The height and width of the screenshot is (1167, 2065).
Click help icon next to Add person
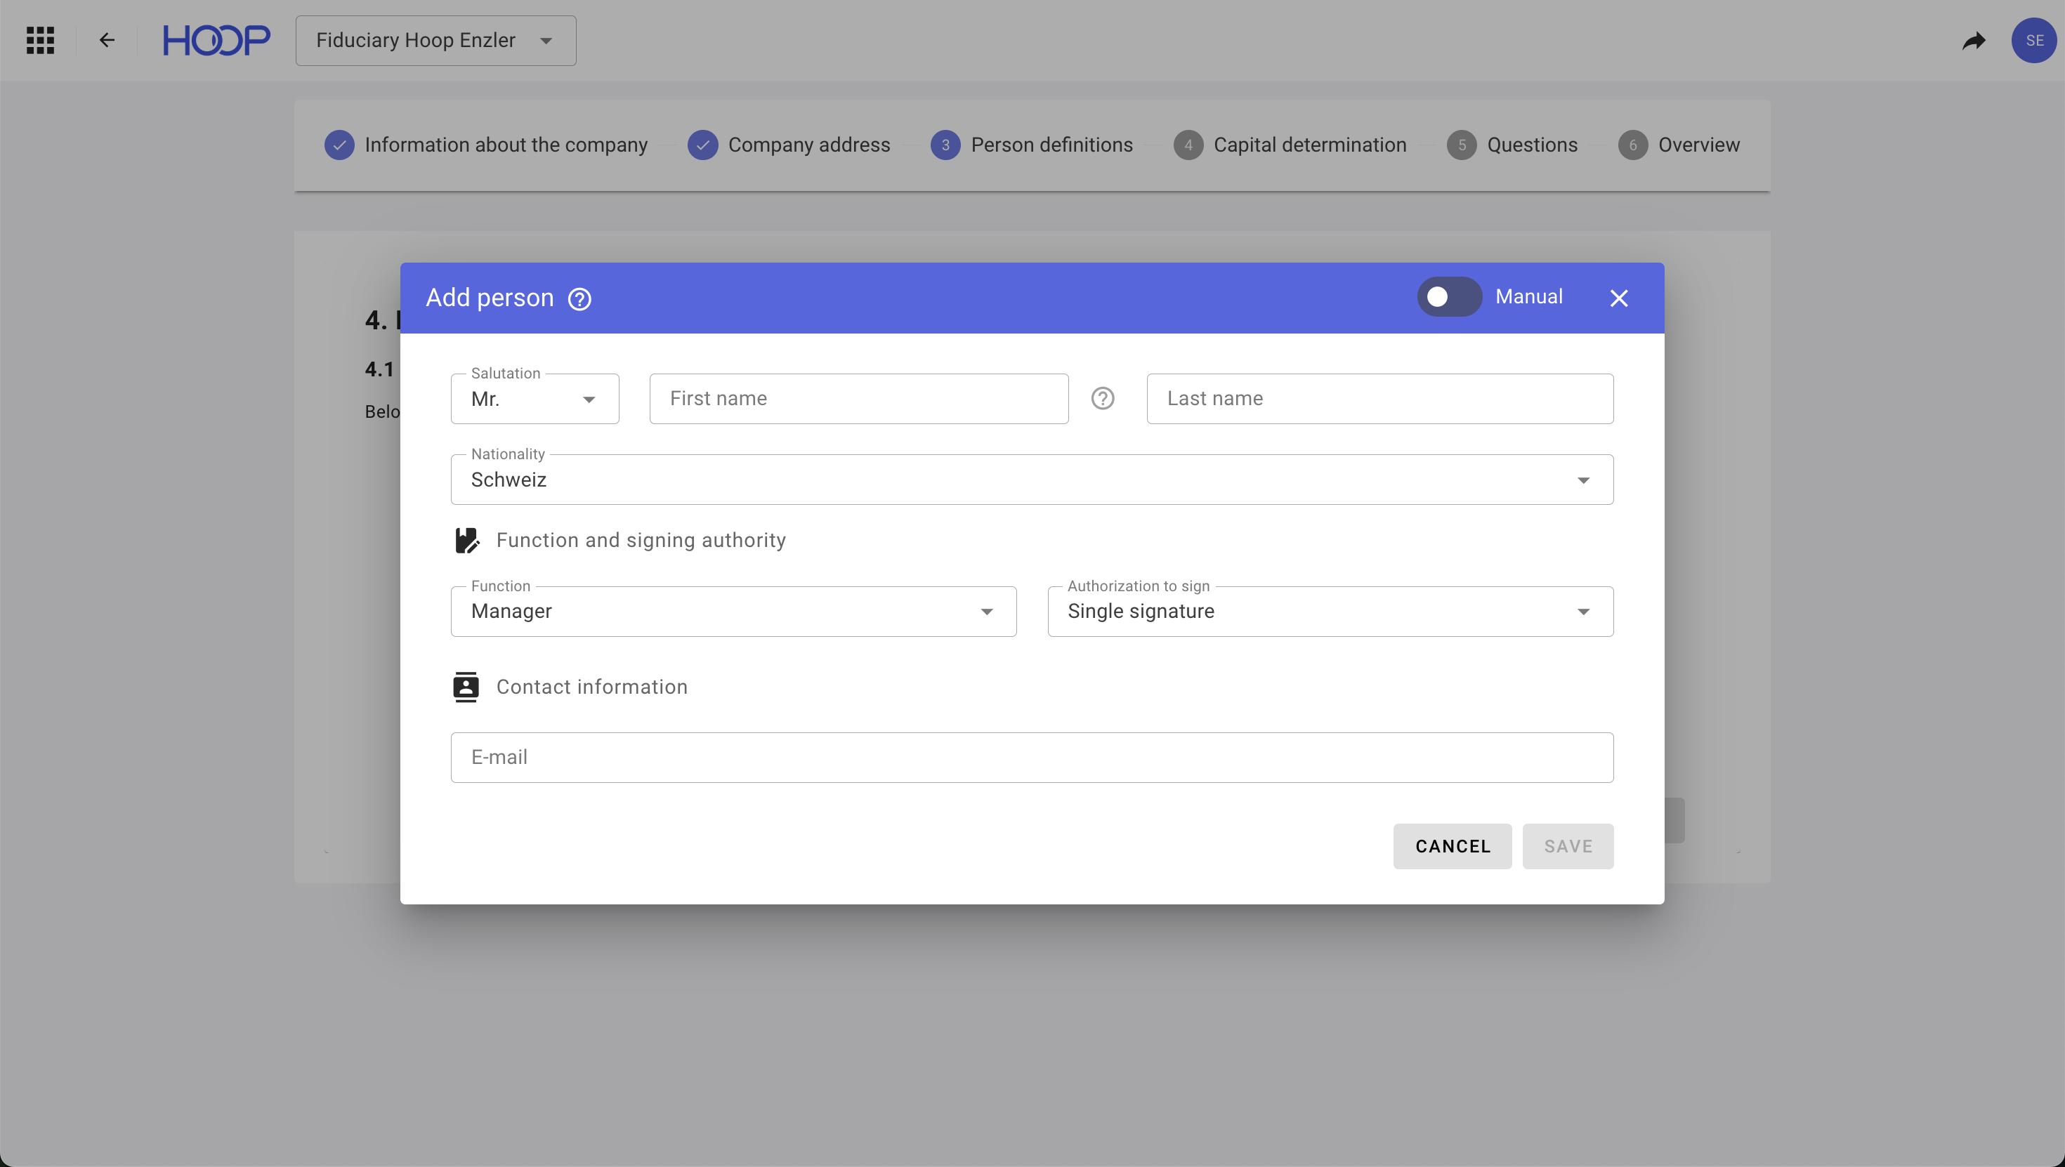coord(579,299)
